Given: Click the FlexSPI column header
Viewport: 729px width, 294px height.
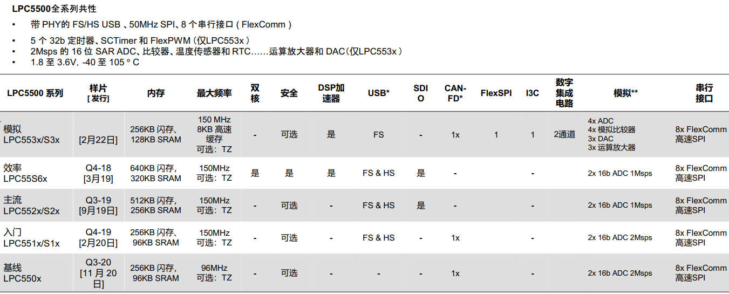Looking at the screenshot, I should pyautogui.click(x=496, y=93).
